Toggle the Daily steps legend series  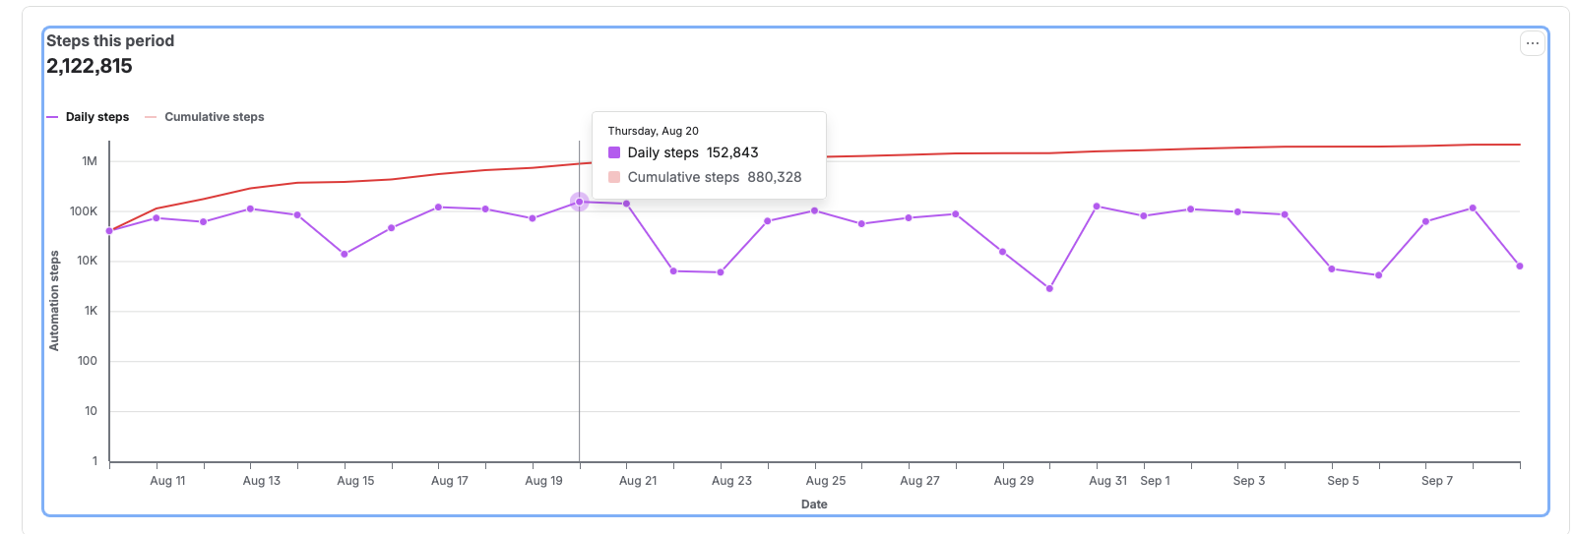point(88,117)
